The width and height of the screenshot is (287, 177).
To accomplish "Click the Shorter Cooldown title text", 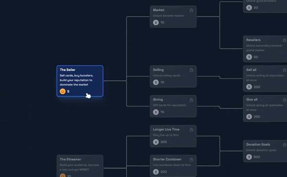I will tap(167, 159).
